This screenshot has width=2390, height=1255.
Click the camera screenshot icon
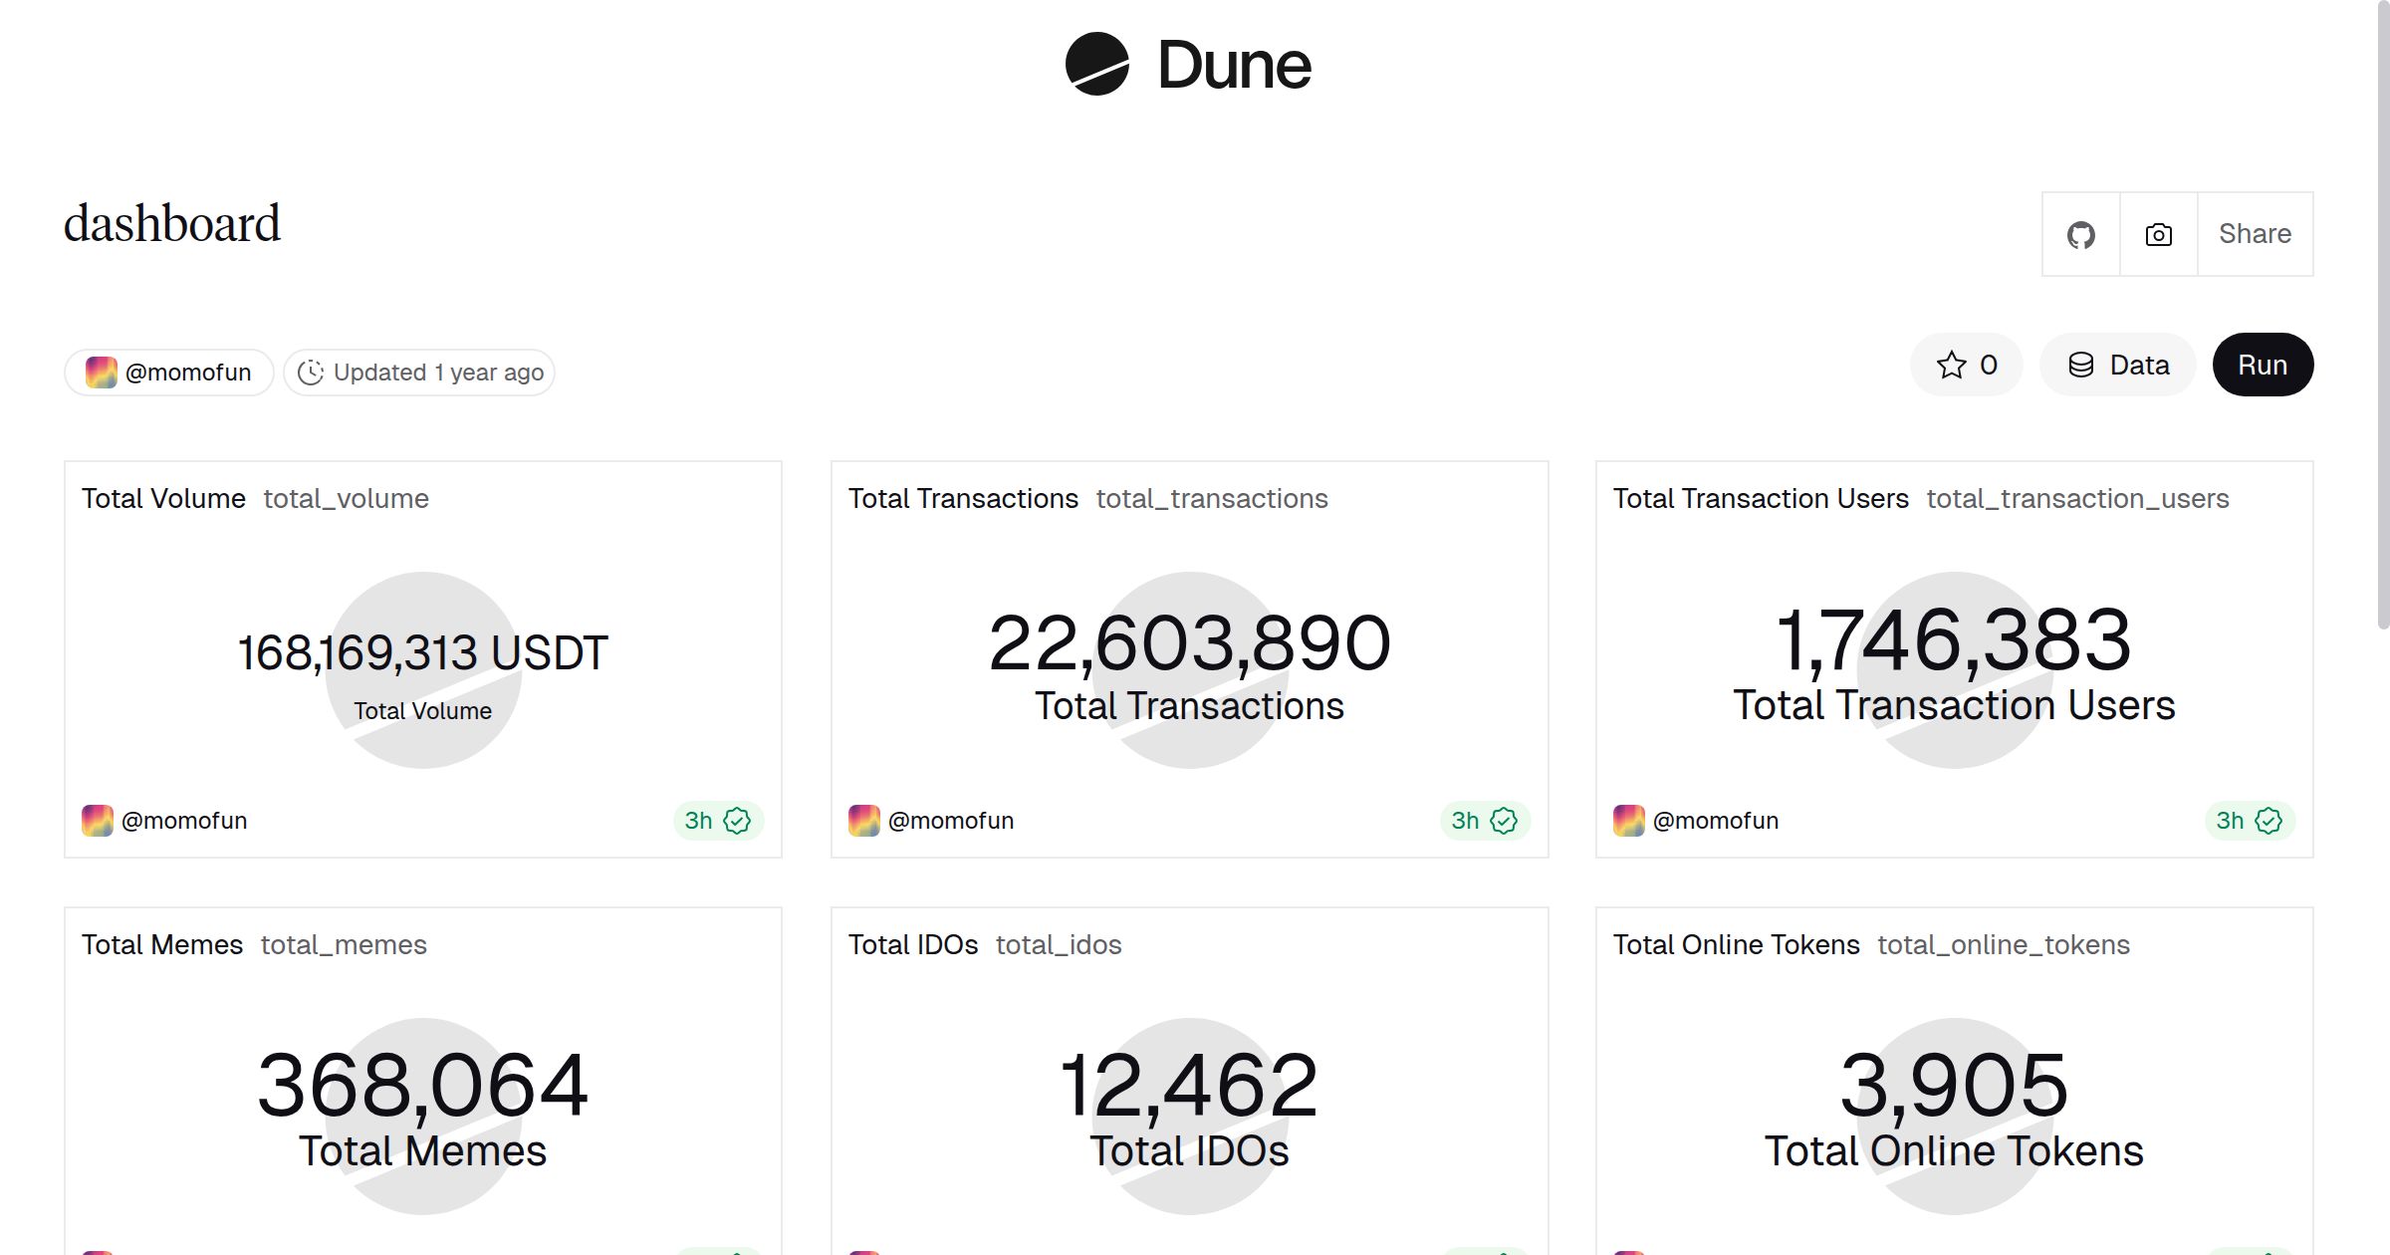tap(2156, 234)
